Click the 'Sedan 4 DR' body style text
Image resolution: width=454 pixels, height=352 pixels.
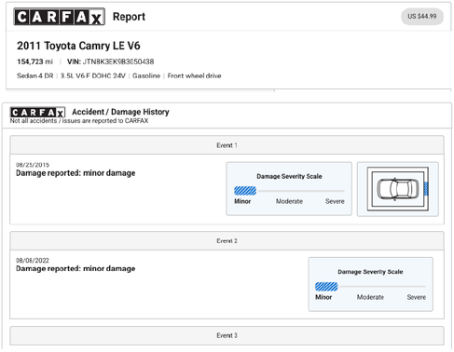pos(35,76)
